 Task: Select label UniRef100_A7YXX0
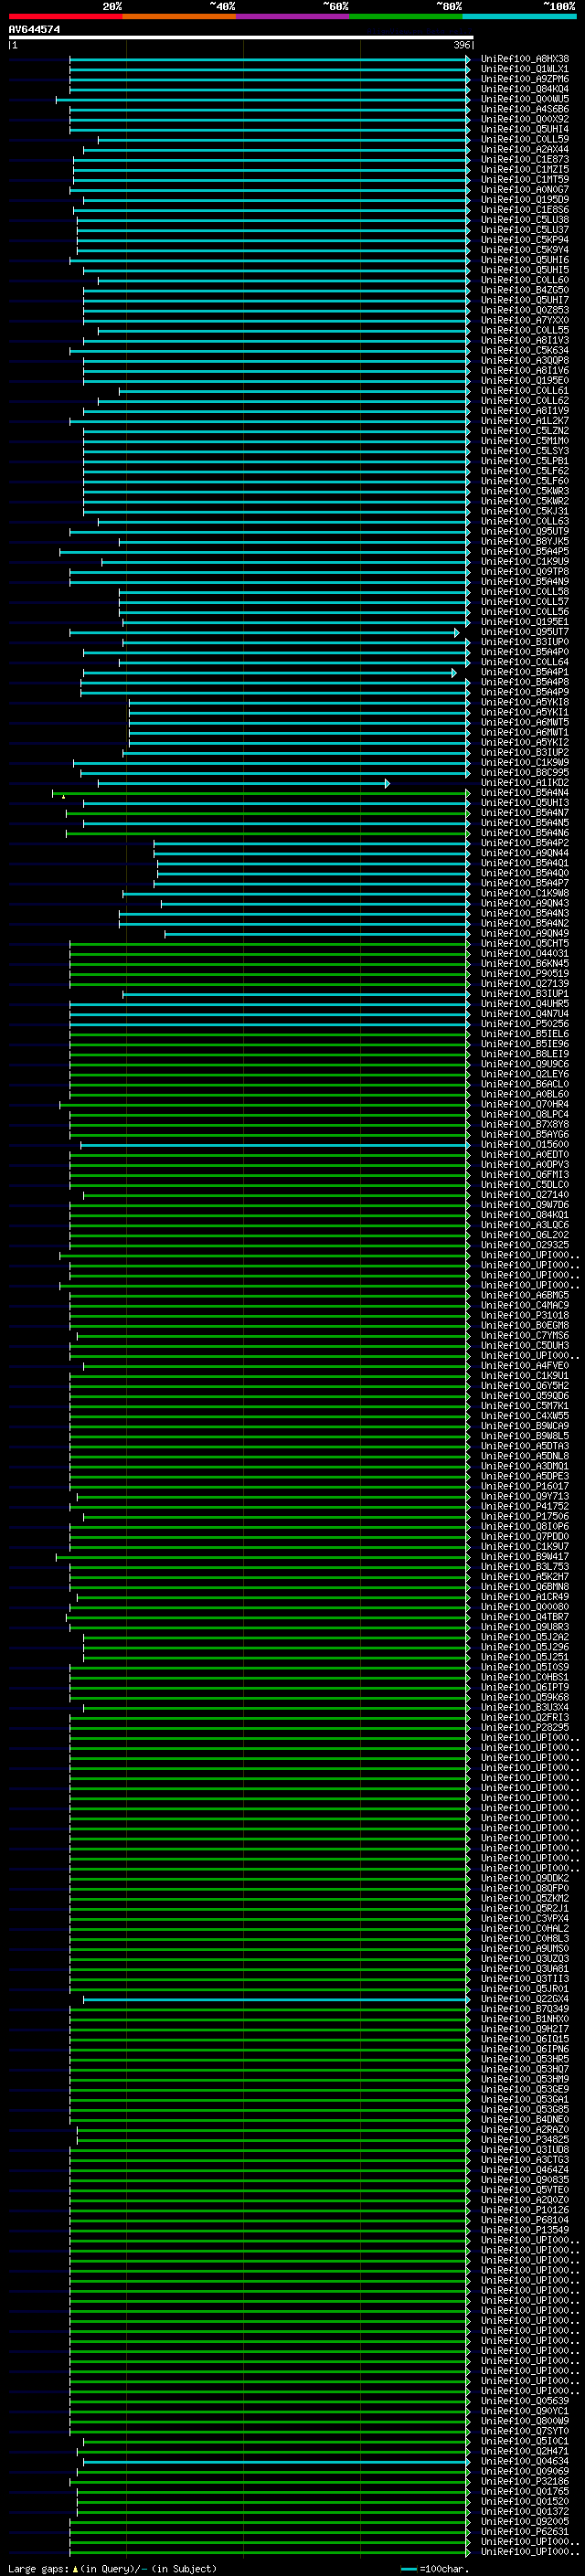(x=525, y=320)
